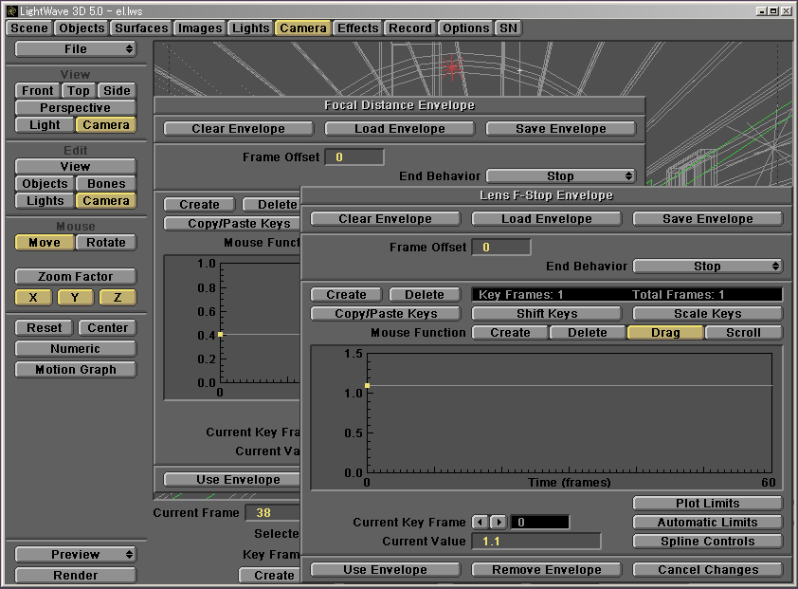Click the Current Value field showing 1.1

(x=535, y=541)
